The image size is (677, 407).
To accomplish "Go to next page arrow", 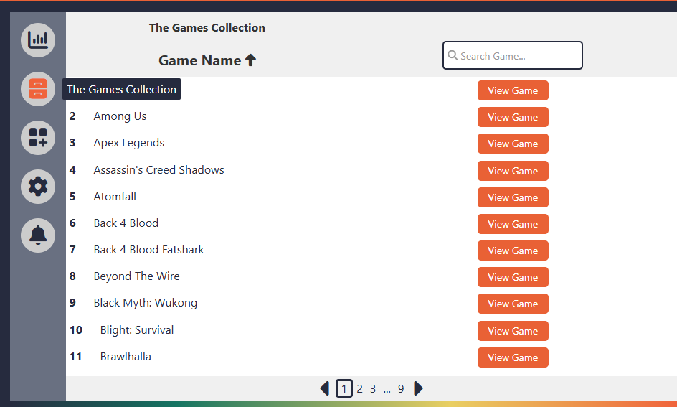I will (x=418, y=388).
